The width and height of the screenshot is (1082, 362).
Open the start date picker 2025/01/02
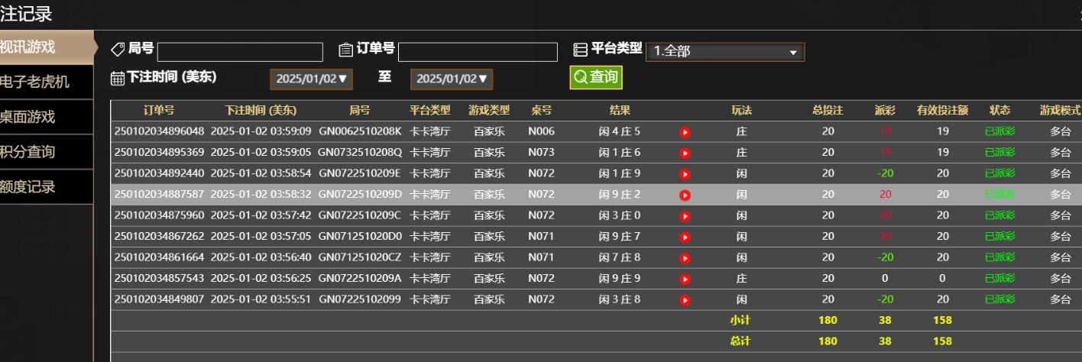tap(311, 79)
